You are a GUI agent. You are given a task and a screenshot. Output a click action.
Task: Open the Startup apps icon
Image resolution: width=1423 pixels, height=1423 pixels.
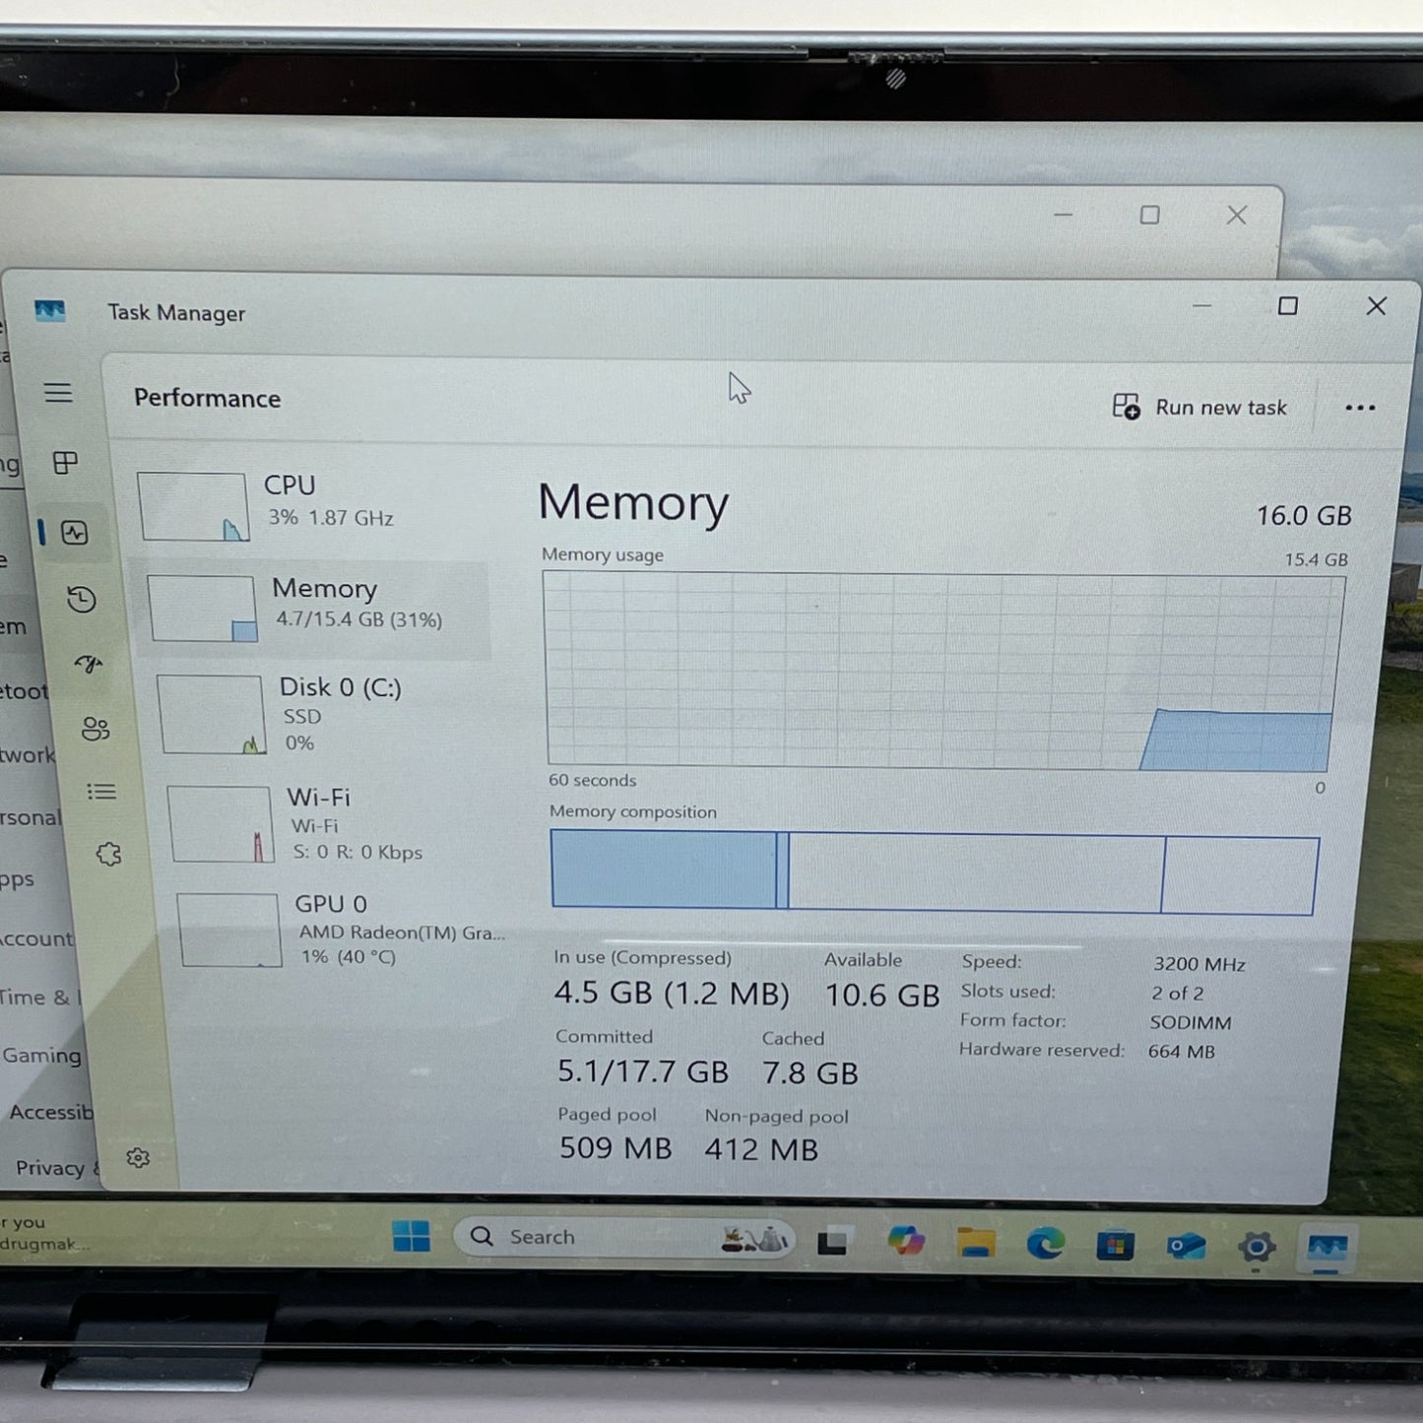pos(89,665)
